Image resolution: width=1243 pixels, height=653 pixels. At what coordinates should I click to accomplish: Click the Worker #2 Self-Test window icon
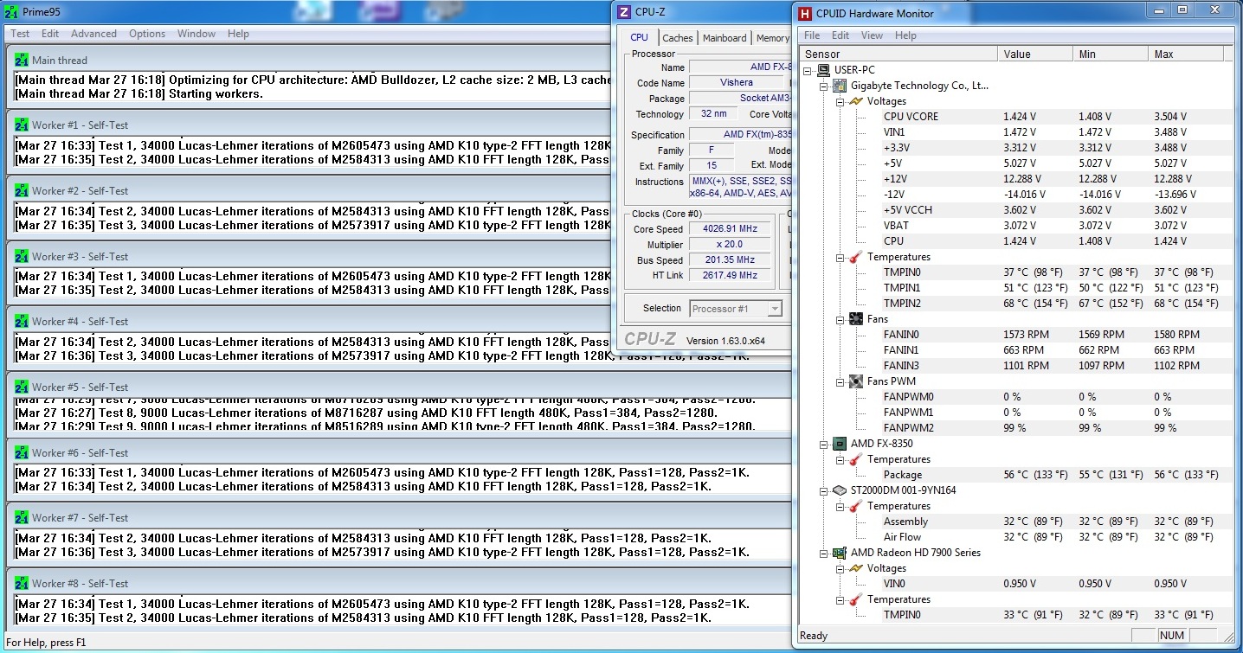(x=22, y=190)
